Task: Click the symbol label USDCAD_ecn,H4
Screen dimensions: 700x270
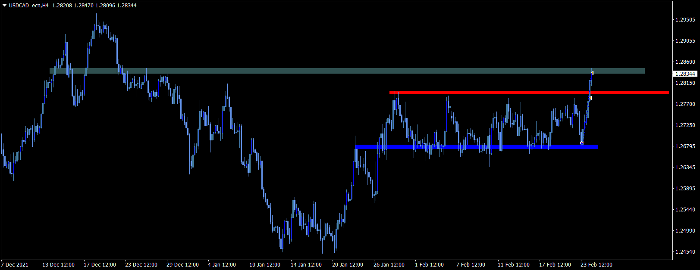Action: (28, 6)
